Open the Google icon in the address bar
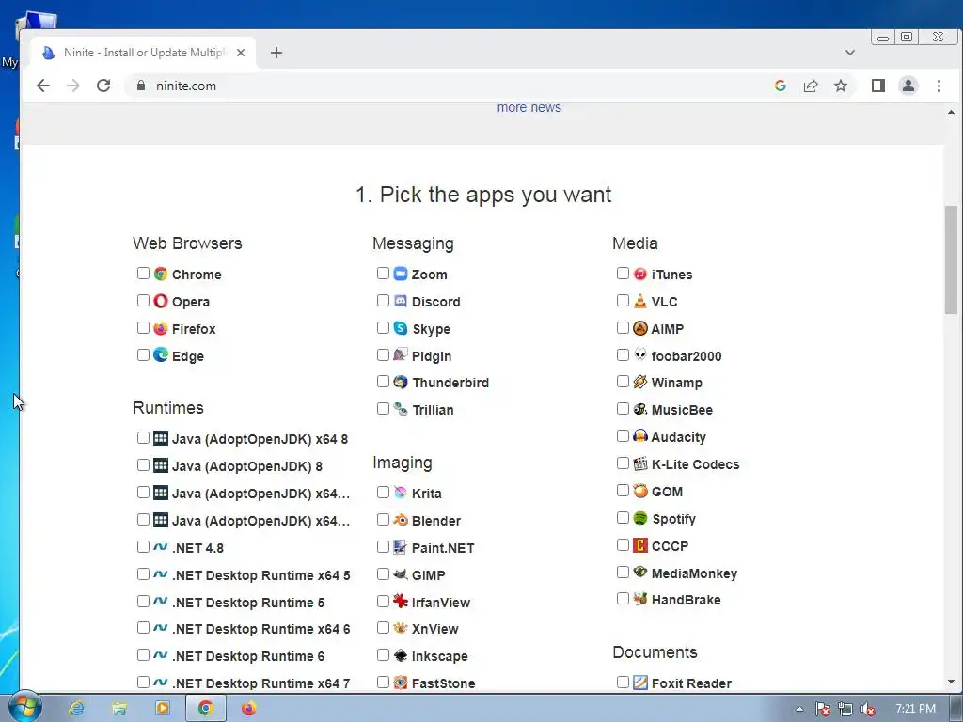 [x=781, y=86]
